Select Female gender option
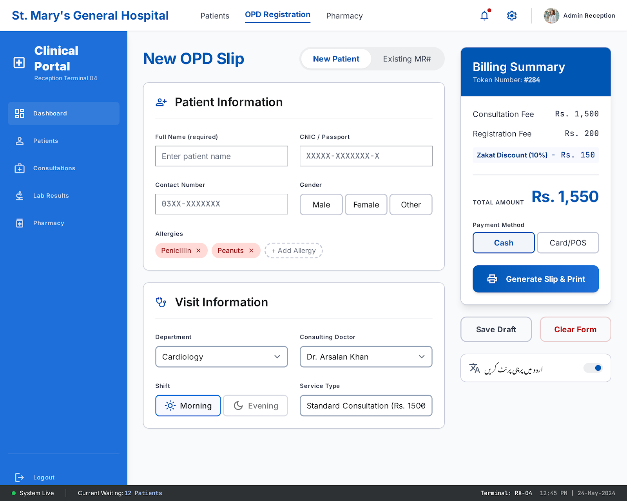This screenshot has height=501, width=627. point(366,205)
